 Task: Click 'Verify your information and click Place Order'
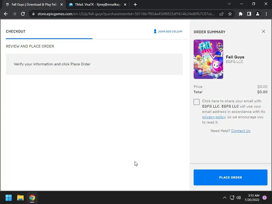pyautogui.click(x=52, y=64)
